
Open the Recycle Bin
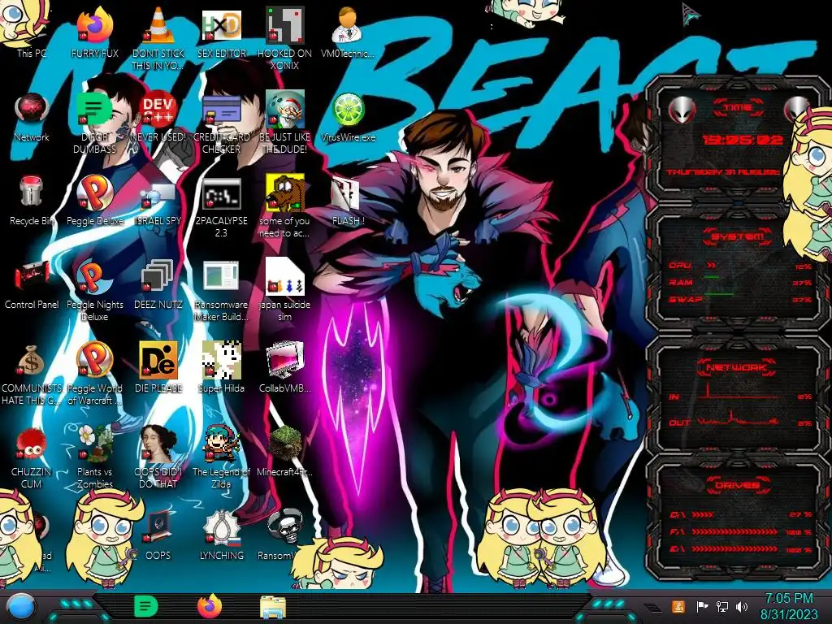[x=32, y=201]
